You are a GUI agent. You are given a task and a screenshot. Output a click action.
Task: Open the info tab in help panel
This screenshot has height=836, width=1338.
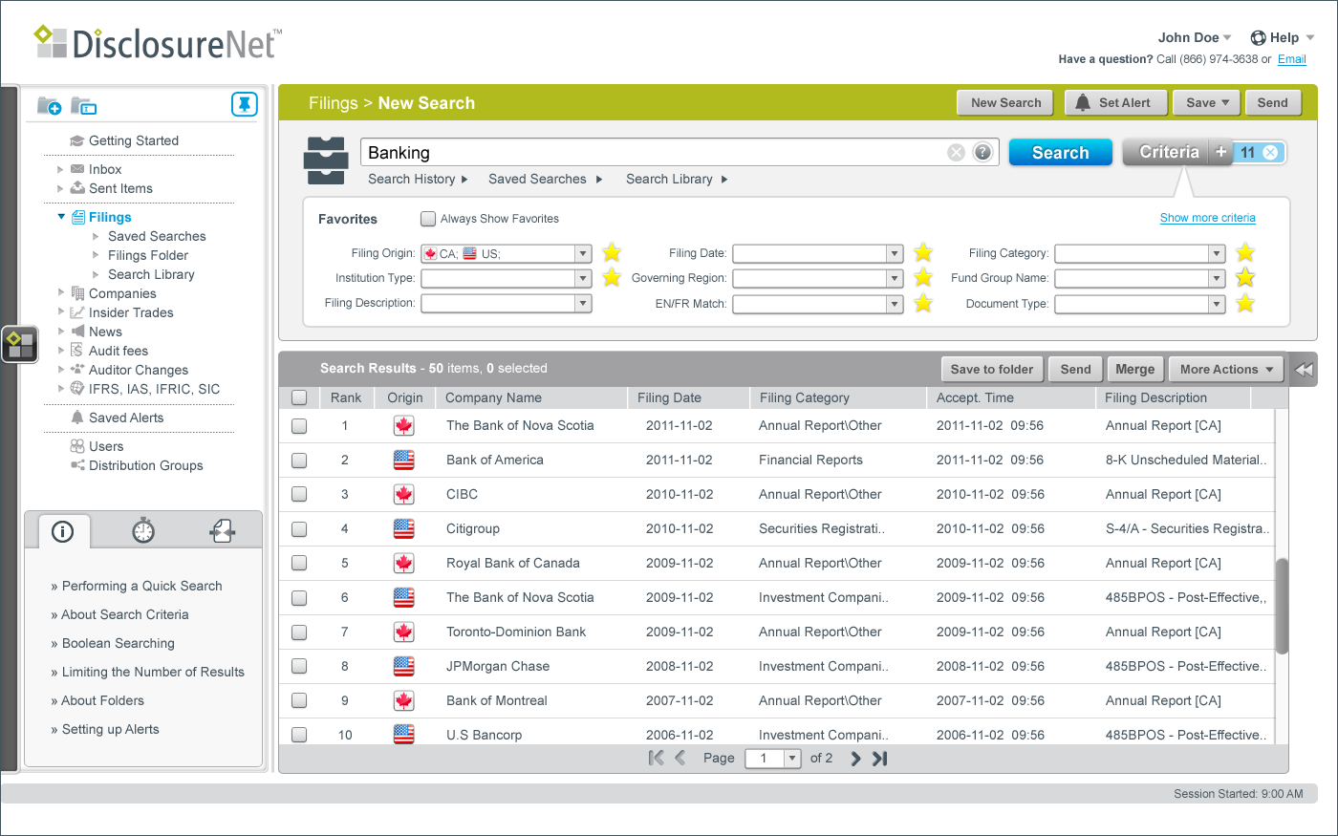pos(63,531)
